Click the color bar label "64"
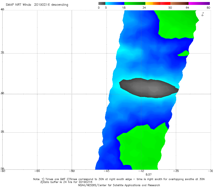Screen dimensions: 213x187 point(187,7)
